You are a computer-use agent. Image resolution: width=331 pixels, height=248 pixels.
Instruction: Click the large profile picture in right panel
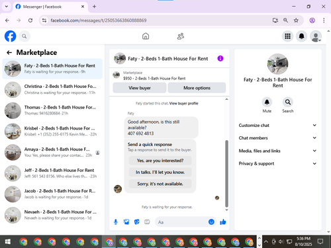[x=277, y=64]
